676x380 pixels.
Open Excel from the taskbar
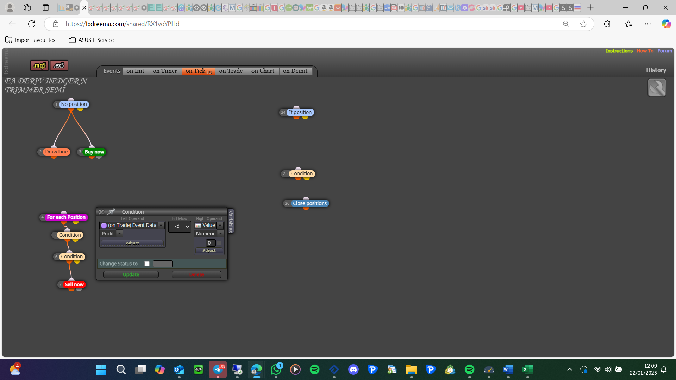(527, 369)
